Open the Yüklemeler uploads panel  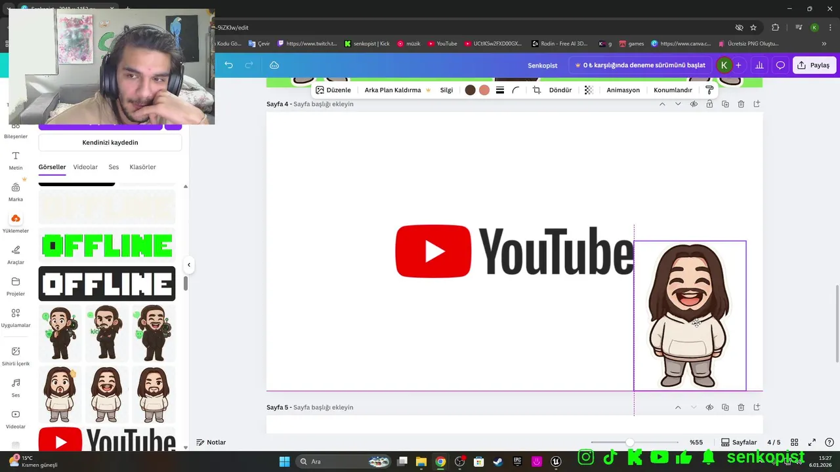16,223
